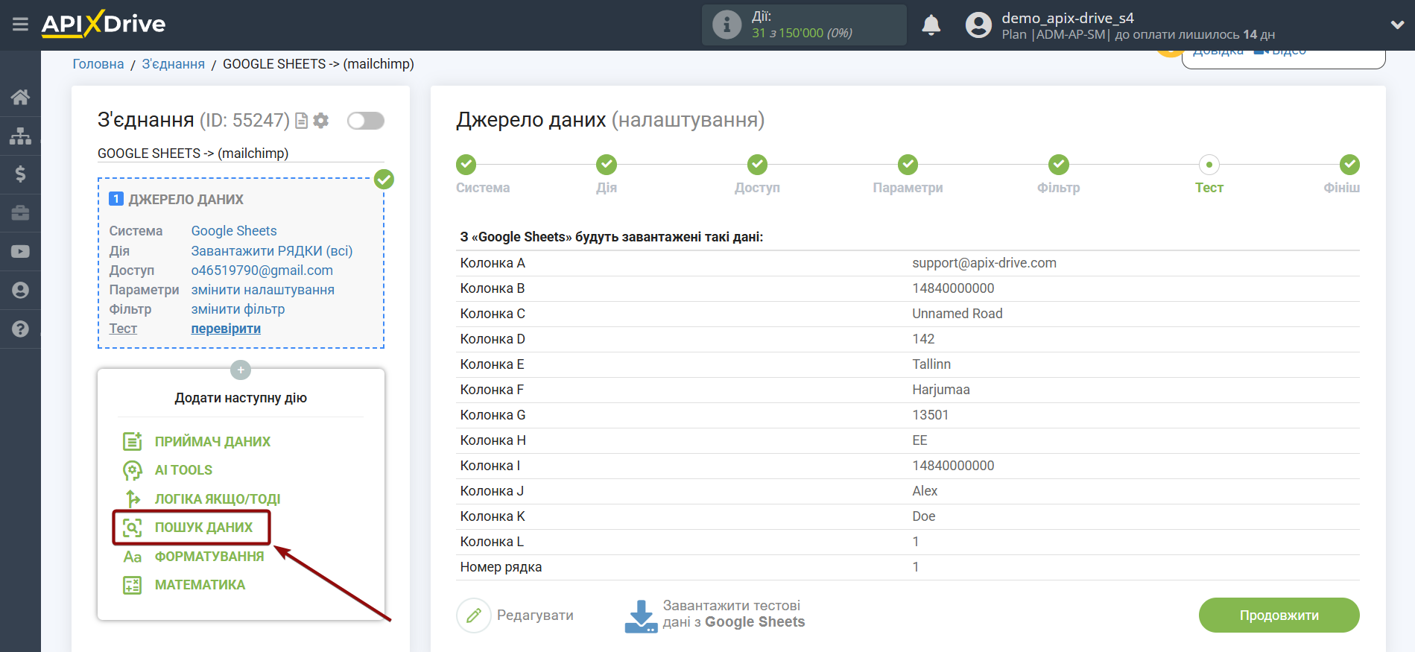Image resolution: width=1415 pixels, height=652 pixels.
Task: Click the download test data icon
Action: [641, 616]
